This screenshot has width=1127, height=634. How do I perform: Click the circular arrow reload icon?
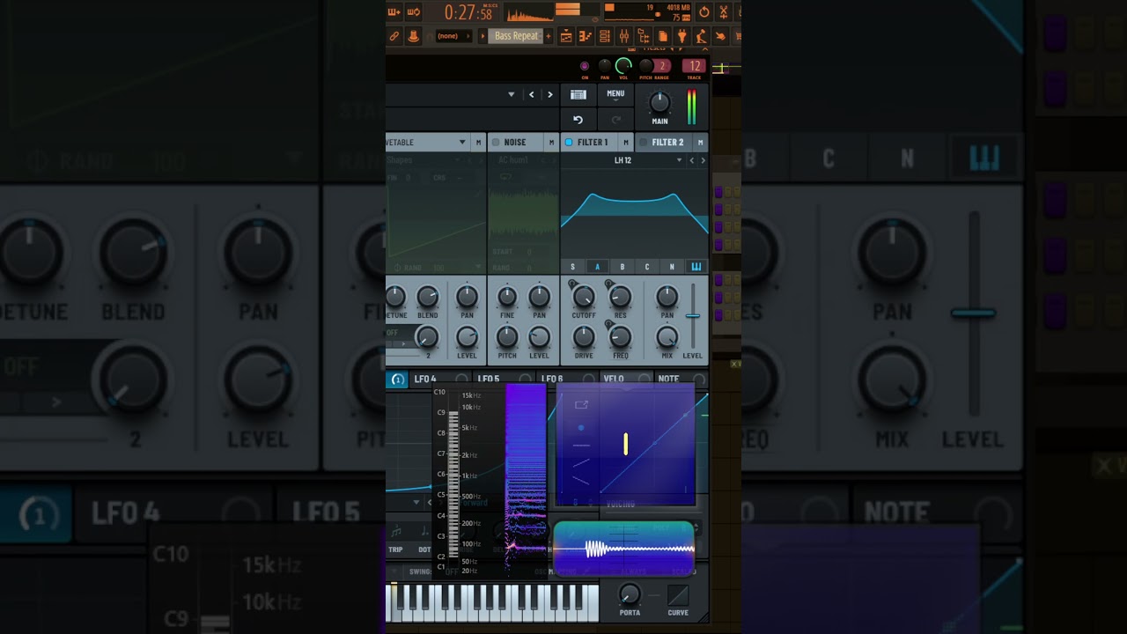point(704,12)
